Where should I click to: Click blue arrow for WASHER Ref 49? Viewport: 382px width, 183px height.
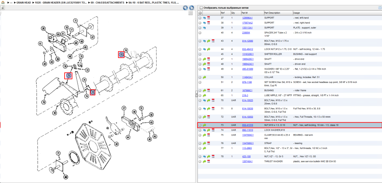tap(204, 69)
